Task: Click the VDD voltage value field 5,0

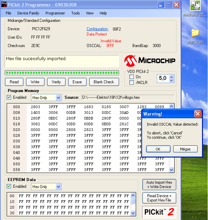Action: (x=163, y=78)
